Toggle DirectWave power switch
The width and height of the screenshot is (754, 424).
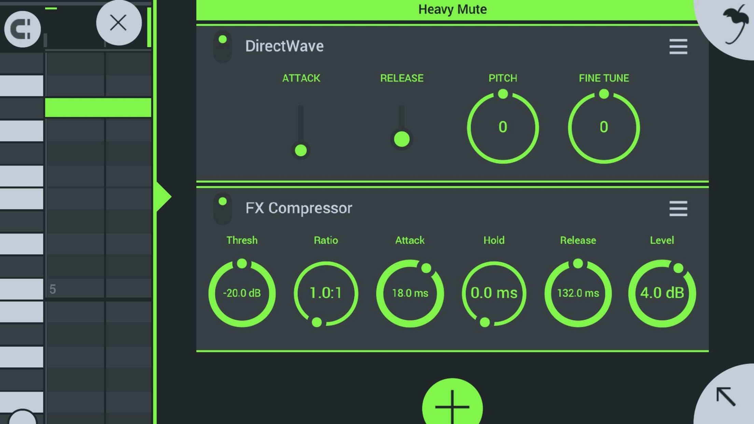click(x=223, y=46)
